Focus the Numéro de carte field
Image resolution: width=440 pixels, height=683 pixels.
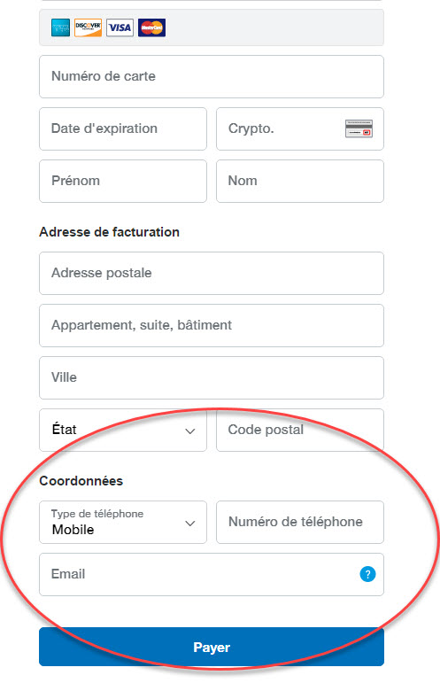tap(212, 77)
